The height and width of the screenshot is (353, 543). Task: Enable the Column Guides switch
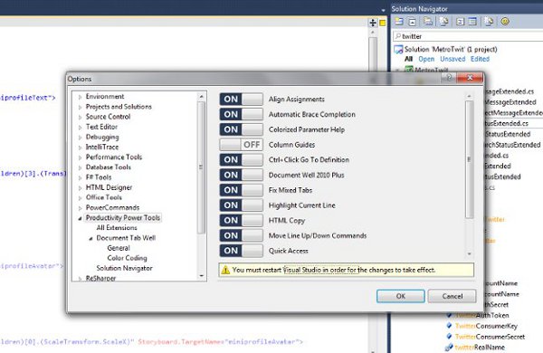pos(241,145)
